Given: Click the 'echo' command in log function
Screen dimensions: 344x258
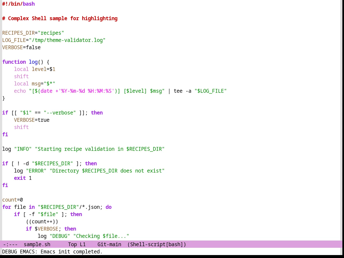Looking at the screenshot, I should coord(20,91).
